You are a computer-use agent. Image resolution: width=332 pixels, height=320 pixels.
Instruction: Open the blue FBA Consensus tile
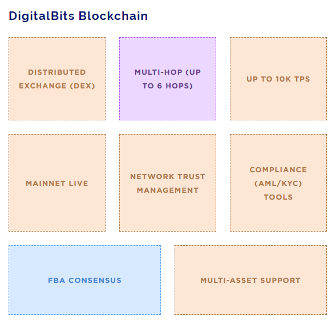click(84, 280)
